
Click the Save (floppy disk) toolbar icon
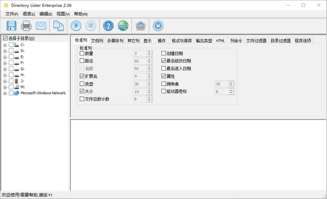pos(11,26)
